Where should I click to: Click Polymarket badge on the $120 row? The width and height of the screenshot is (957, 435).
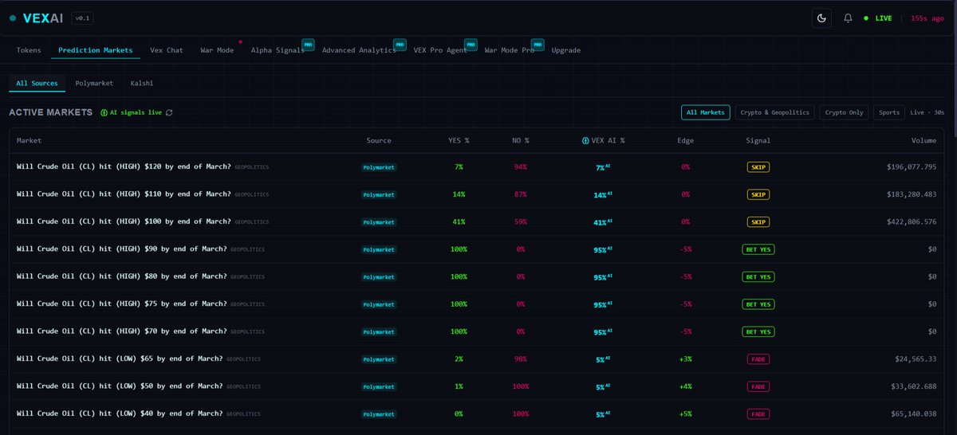coord(379,167)
